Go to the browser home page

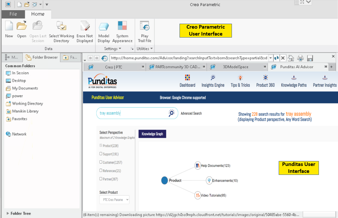click(x=291, y=58)
